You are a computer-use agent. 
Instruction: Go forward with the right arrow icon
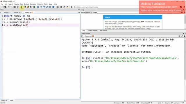(x=75, y=7)
